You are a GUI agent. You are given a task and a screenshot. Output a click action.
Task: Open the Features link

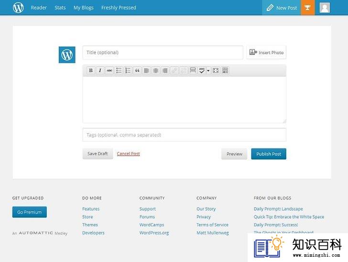point(91,209)
